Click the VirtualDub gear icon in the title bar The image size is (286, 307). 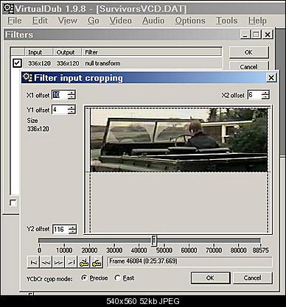[8, 8]
